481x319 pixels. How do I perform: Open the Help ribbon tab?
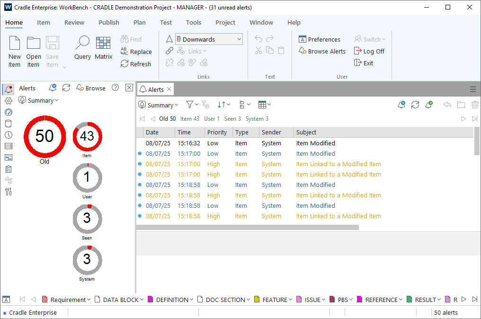[294, 22]
